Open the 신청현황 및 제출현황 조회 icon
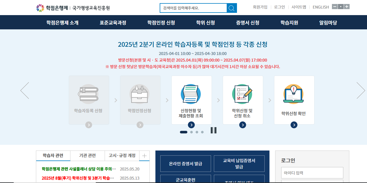 point(191,94)
